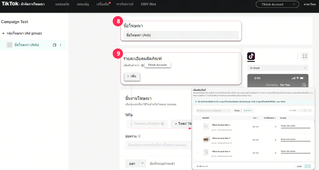Sort products by ราคา column
The height and width of the screenshot is (170, 319).
[x=255, y=118]
